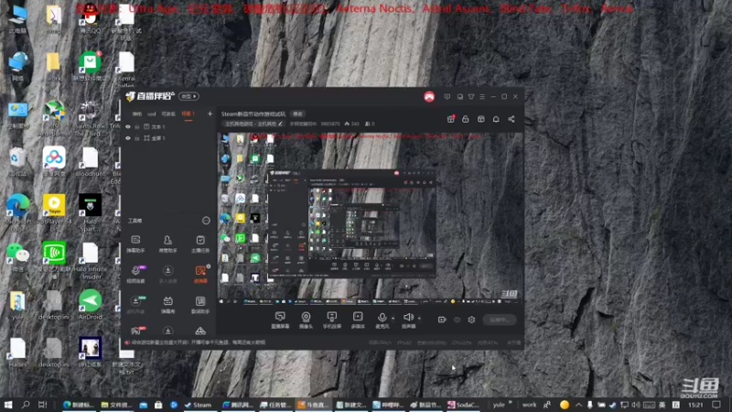This screenshot has height=412, width=732.
Task: Click the record video camera icon
Action: pyautogui.click(x=442, y=320)
